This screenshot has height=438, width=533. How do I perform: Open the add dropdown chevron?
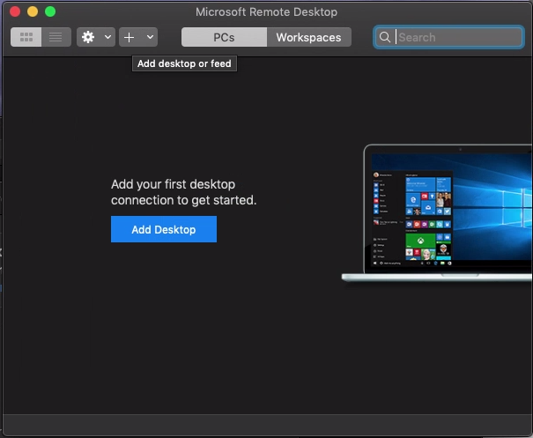[150, 37]
